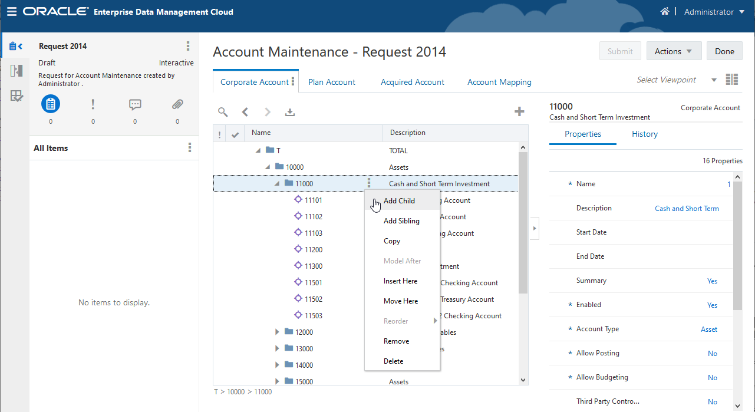Switch to the Plan Account tab
Image resolution: width=755 pixels, height=412 pixels.
[x=331, y=82]
